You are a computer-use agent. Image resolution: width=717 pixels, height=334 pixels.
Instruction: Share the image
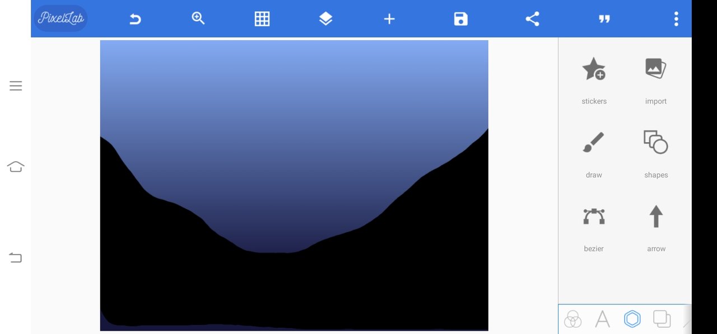532,19
